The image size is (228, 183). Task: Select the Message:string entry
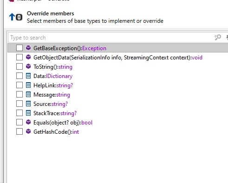pos(52,95)
